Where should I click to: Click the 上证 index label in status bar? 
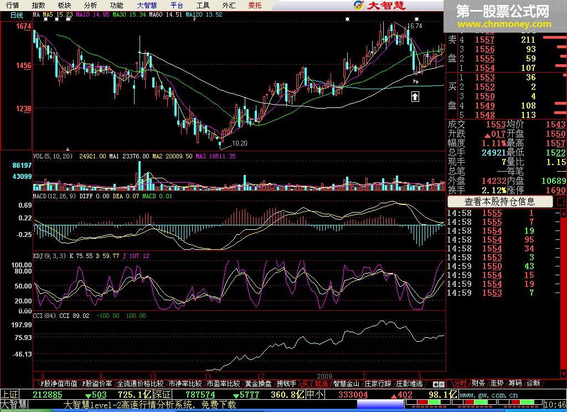pos(10,394)
